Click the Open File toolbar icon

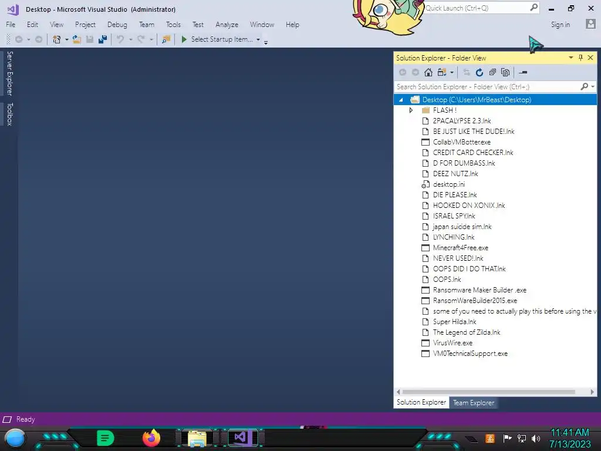(77, 39)
